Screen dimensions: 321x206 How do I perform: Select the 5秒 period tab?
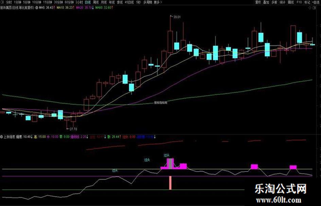[x=138, y=2]
